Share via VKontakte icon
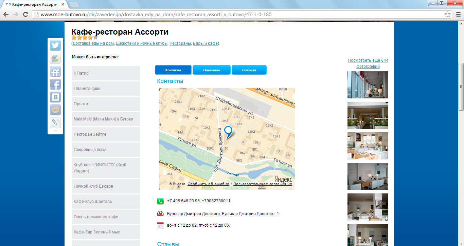This screenshot has width=464, height=246. [x=55, y=97]
